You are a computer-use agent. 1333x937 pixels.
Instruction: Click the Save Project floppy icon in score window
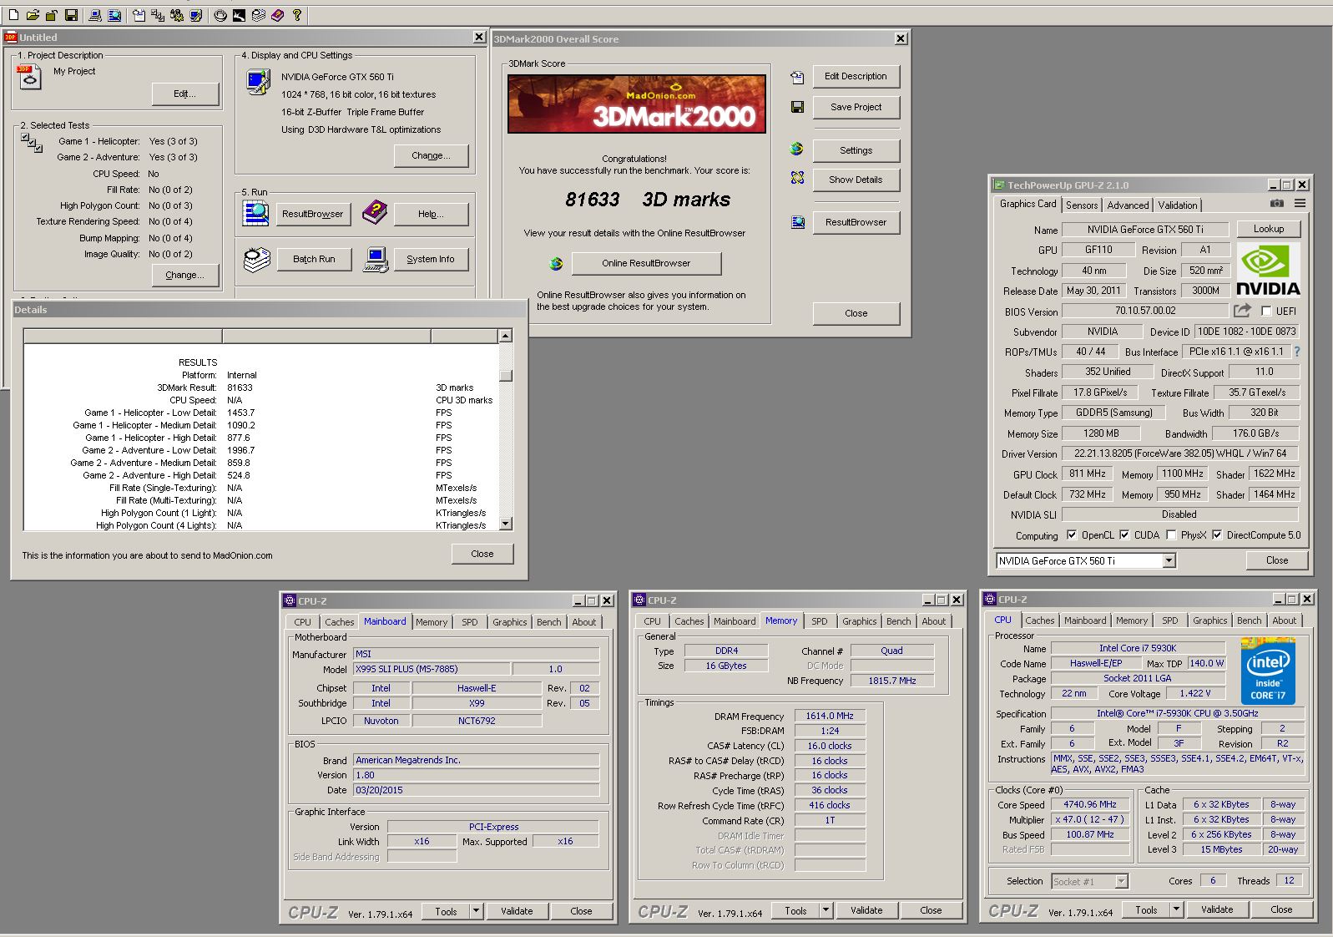[797, 107]
